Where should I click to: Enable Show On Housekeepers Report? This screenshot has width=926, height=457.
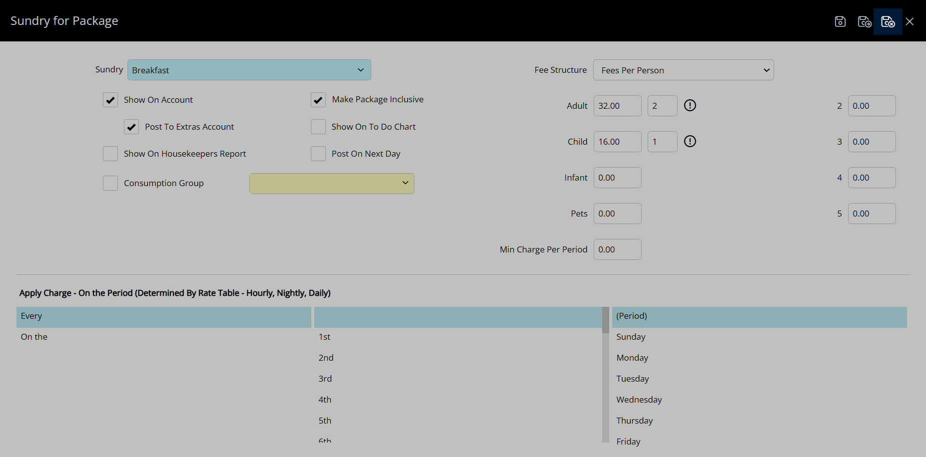click(110, 154)
